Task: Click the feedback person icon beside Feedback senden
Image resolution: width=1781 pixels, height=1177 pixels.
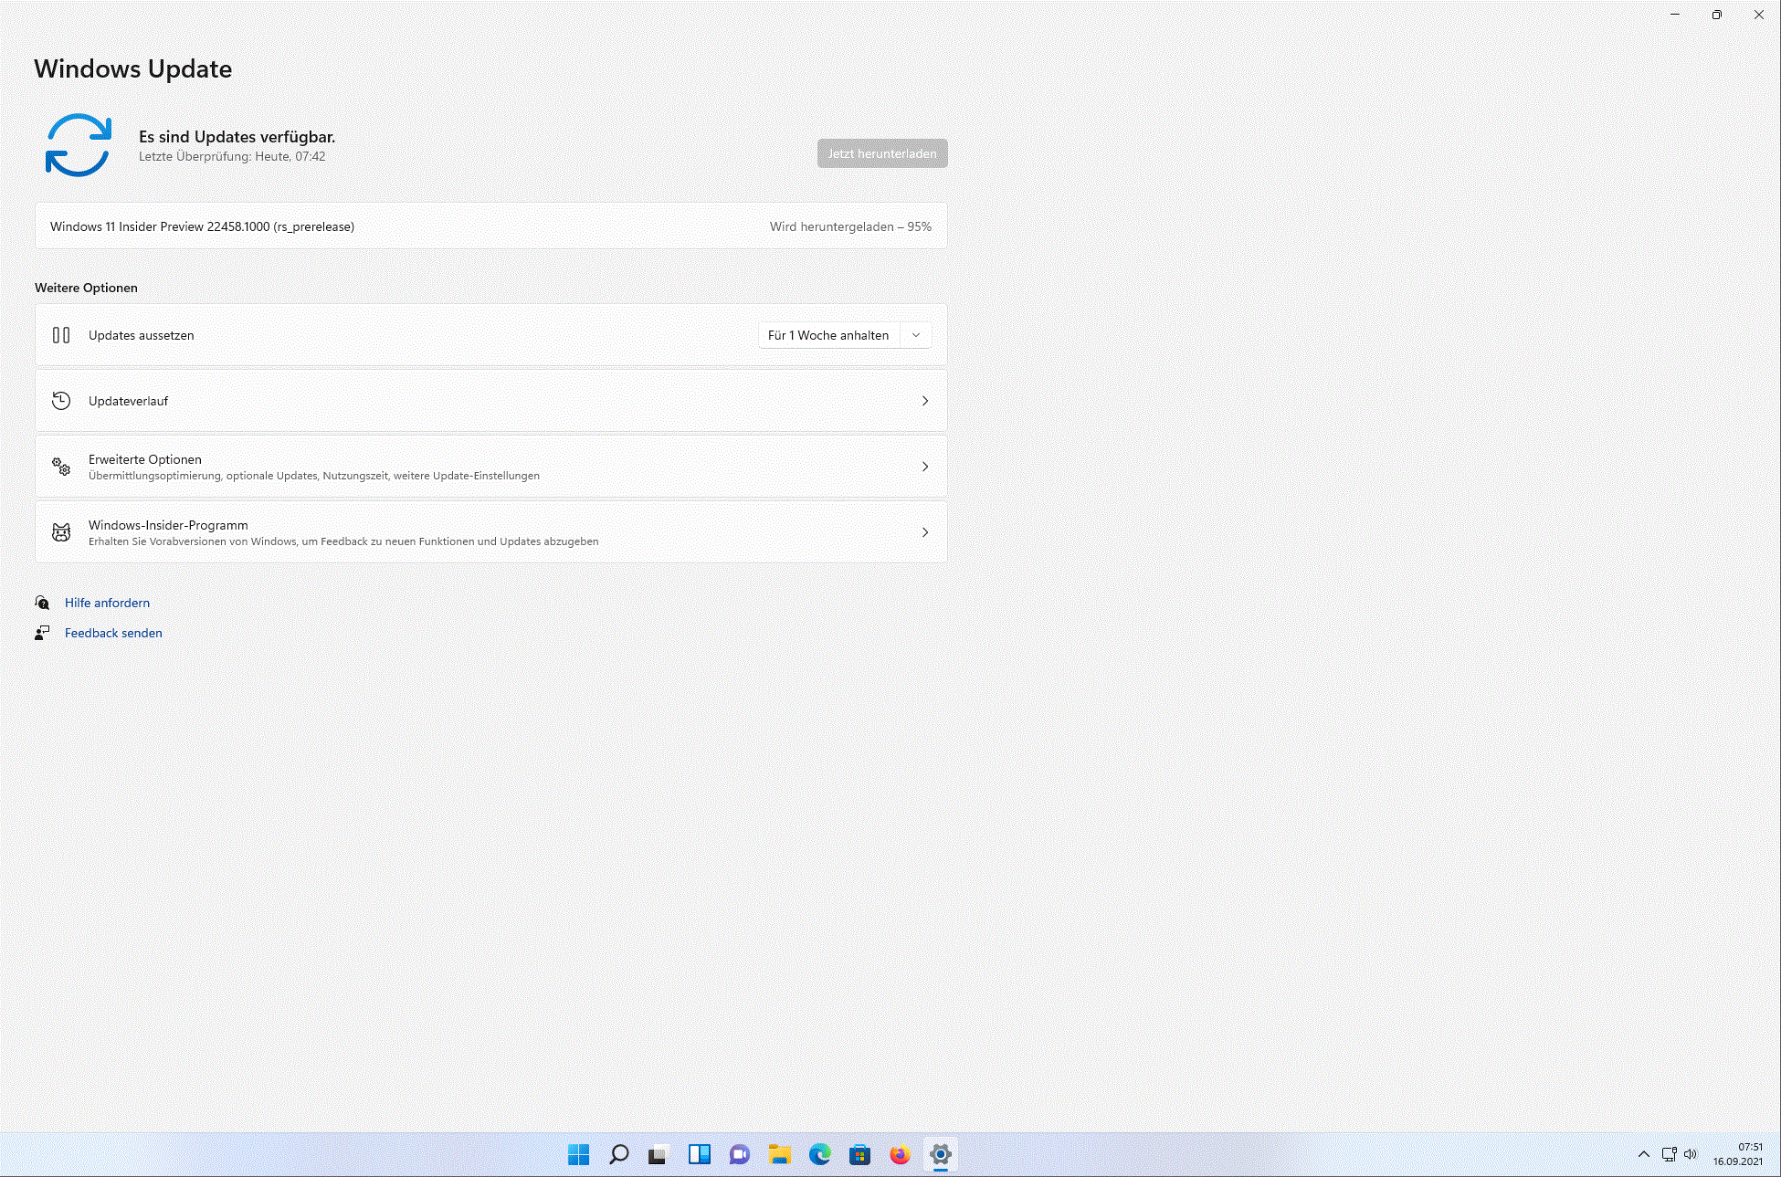Action: [x=42, y=633]
